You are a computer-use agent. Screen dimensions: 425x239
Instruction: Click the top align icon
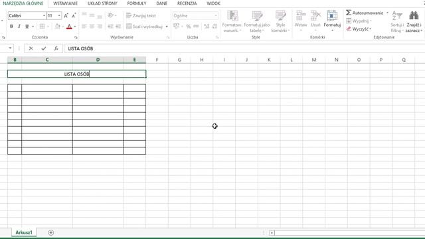(84, 15)
